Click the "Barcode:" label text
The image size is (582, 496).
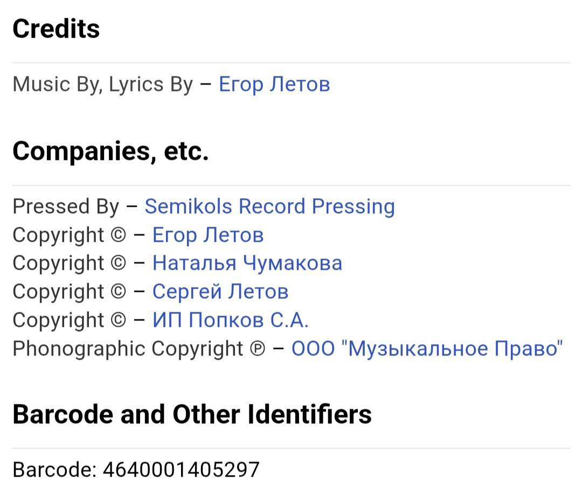click(x=54, y=470)
